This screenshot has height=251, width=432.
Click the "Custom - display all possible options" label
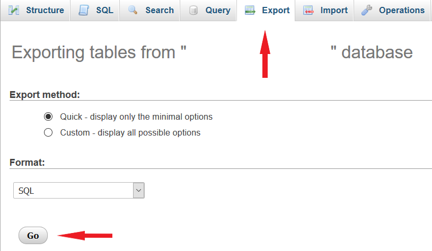click(x=130, y=132)
